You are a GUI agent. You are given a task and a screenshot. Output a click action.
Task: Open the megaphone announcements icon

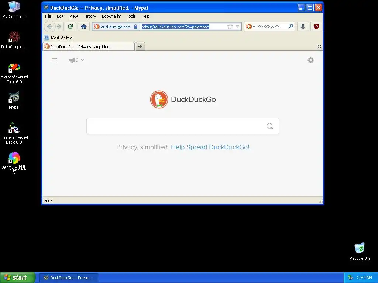73,60
